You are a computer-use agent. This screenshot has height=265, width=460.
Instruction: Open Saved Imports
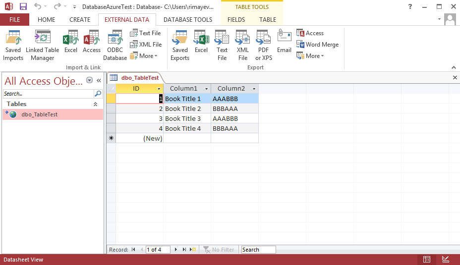[13, 46]
